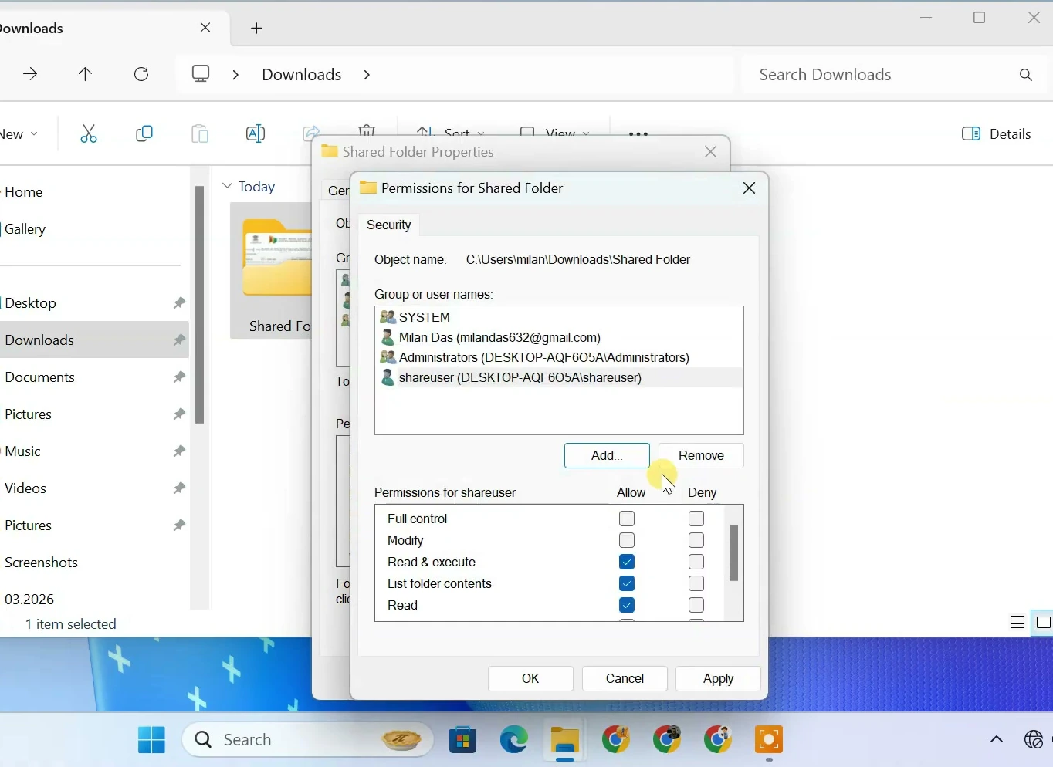This screenshot has width=1053, height=767.
Task: Open the orange screen recorder taskbar app
Action: 769,740
